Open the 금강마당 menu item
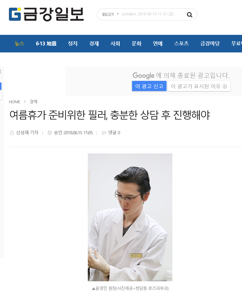Image resolution: width=242 pixels, height=296 pixels. point(210,43)
